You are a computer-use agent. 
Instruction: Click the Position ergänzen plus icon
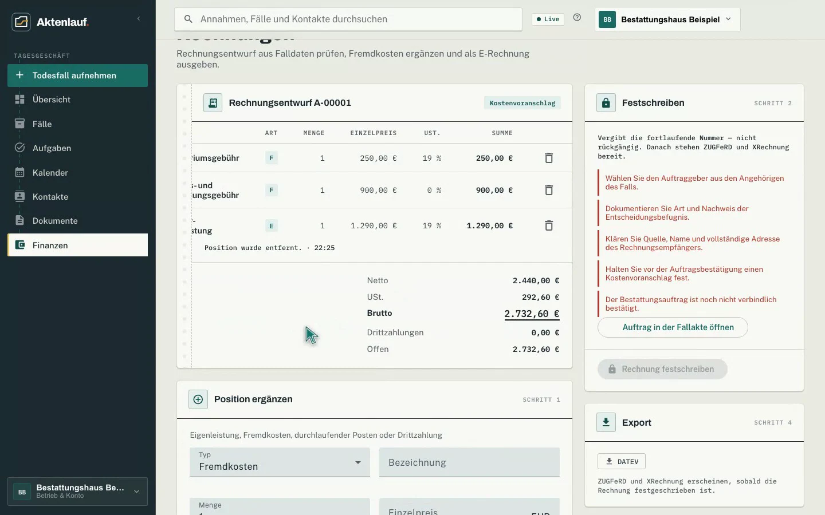coord(198,399)
